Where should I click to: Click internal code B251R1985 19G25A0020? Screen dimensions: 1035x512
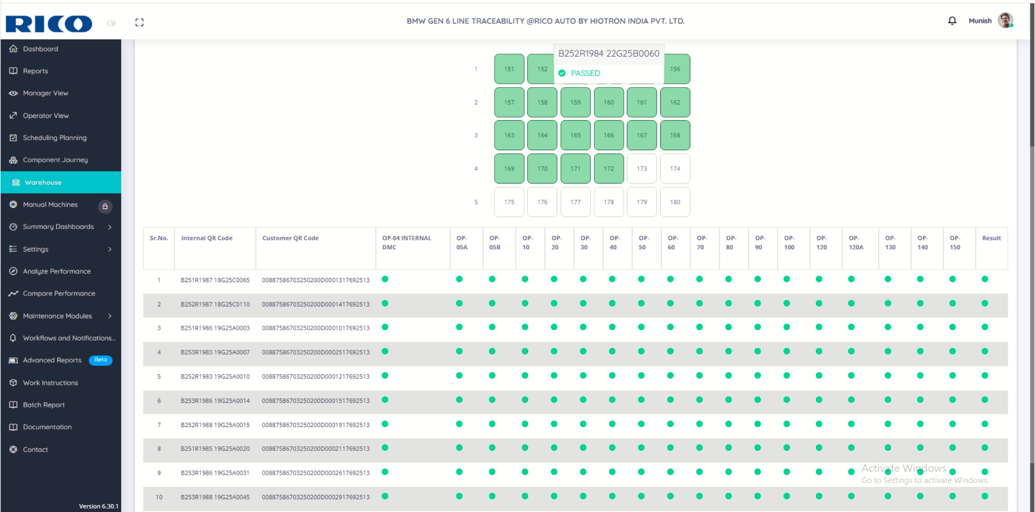(x=215, y=449)
